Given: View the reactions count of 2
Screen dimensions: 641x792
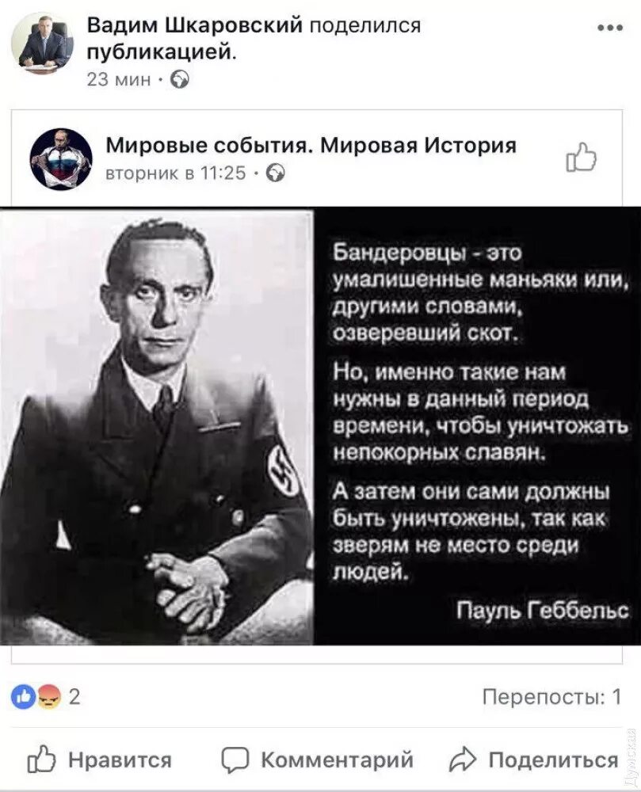Looking at the screenshot, I should (x=74, y=697).
